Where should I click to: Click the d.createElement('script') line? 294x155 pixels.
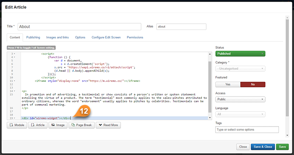coord(85,64)
